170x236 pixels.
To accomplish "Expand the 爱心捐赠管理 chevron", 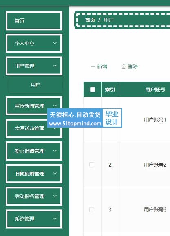I will 55,151.
